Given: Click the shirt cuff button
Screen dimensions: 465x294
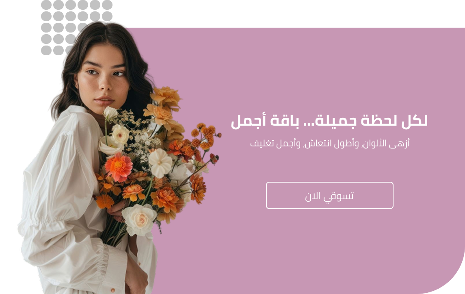Looking at the screenshot, I should pos(112,290).
